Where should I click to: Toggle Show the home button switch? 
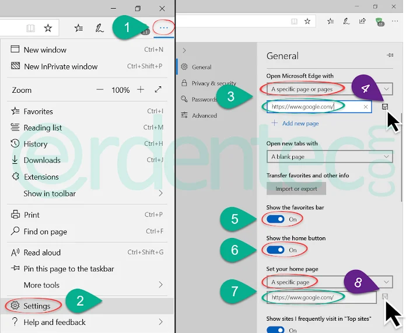coord(275,250)
